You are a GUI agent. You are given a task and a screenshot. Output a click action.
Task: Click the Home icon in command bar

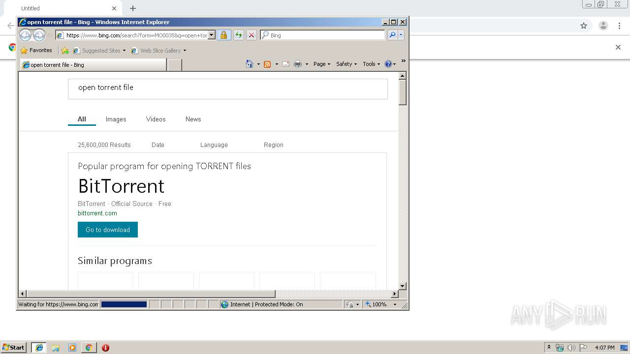[x=250, y=64]
